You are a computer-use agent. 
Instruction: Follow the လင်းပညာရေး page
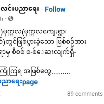coord(55,9)
